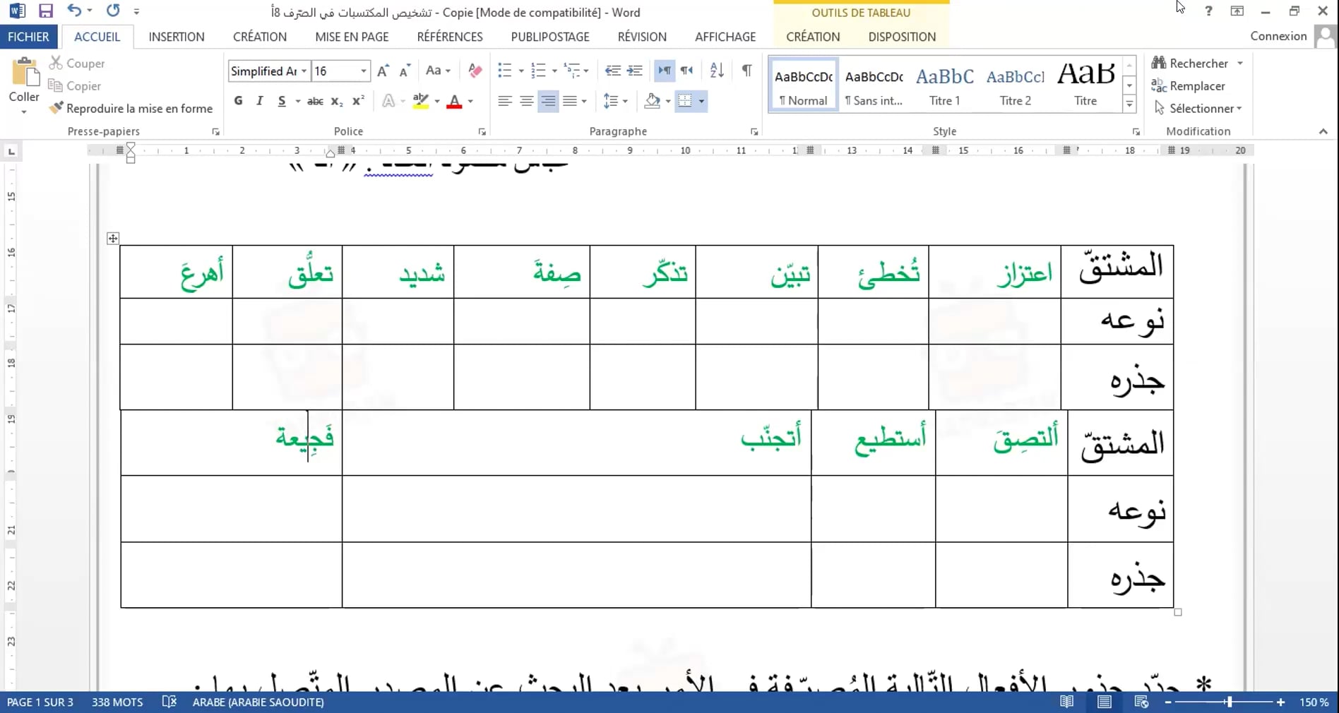Insert a numbered list

point(538,71)
